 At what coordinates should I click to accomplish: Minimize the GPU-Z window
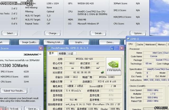112,48
